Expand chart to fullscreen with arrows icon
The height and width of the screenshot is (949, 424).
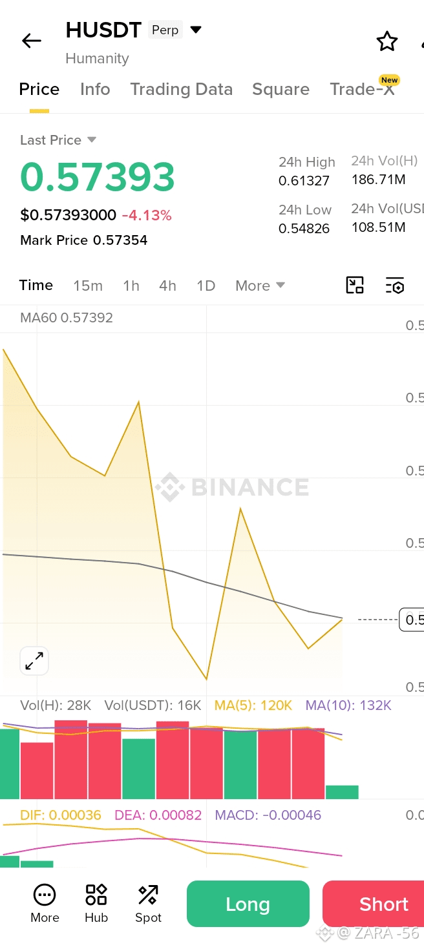tap(34, 661)
